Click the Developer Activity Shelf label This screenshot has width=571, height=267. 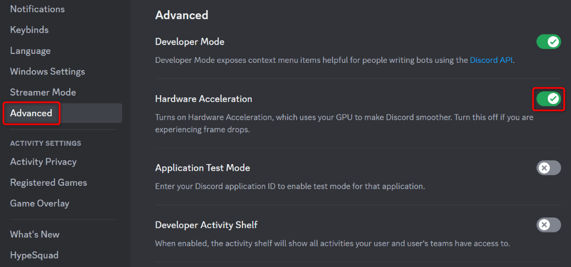(206, 225)
